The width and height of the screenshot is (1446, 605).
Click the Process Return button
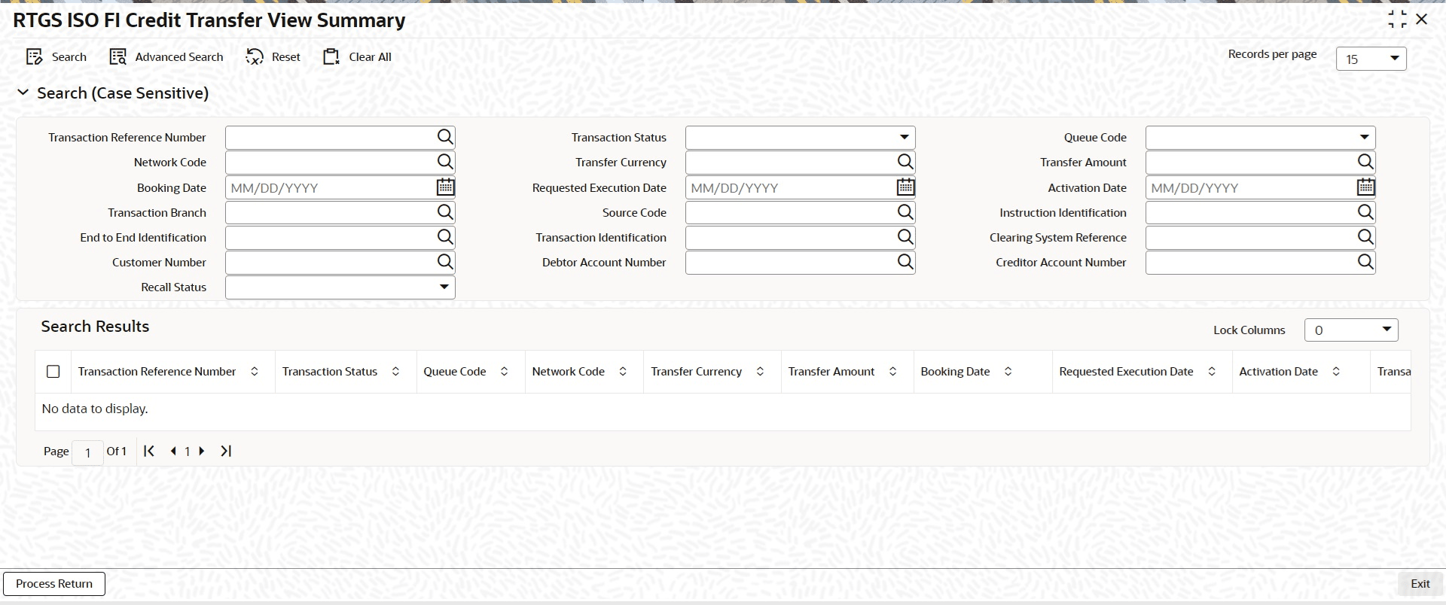54,584
